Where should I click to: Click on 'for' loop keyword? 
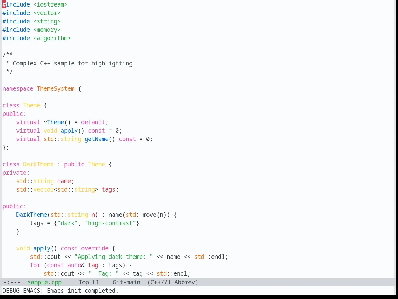tap(35, 265)
